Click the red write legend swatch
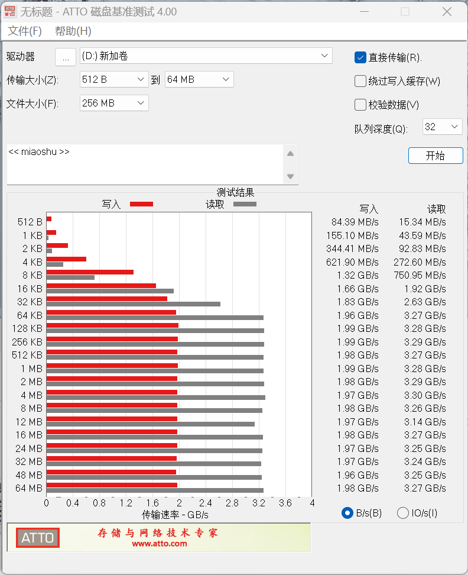 pos(141,204)
